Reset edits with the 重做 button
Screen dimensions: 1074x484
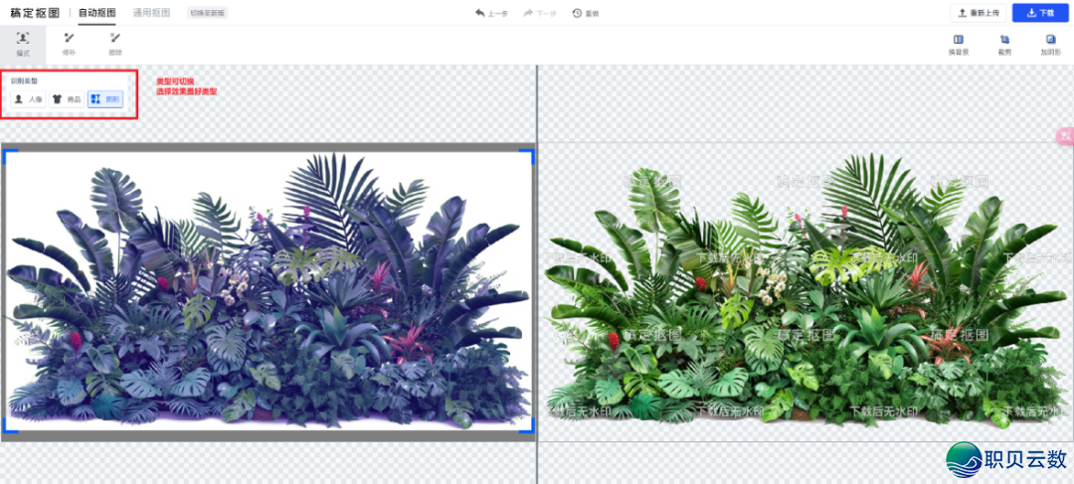coord(586,13)
